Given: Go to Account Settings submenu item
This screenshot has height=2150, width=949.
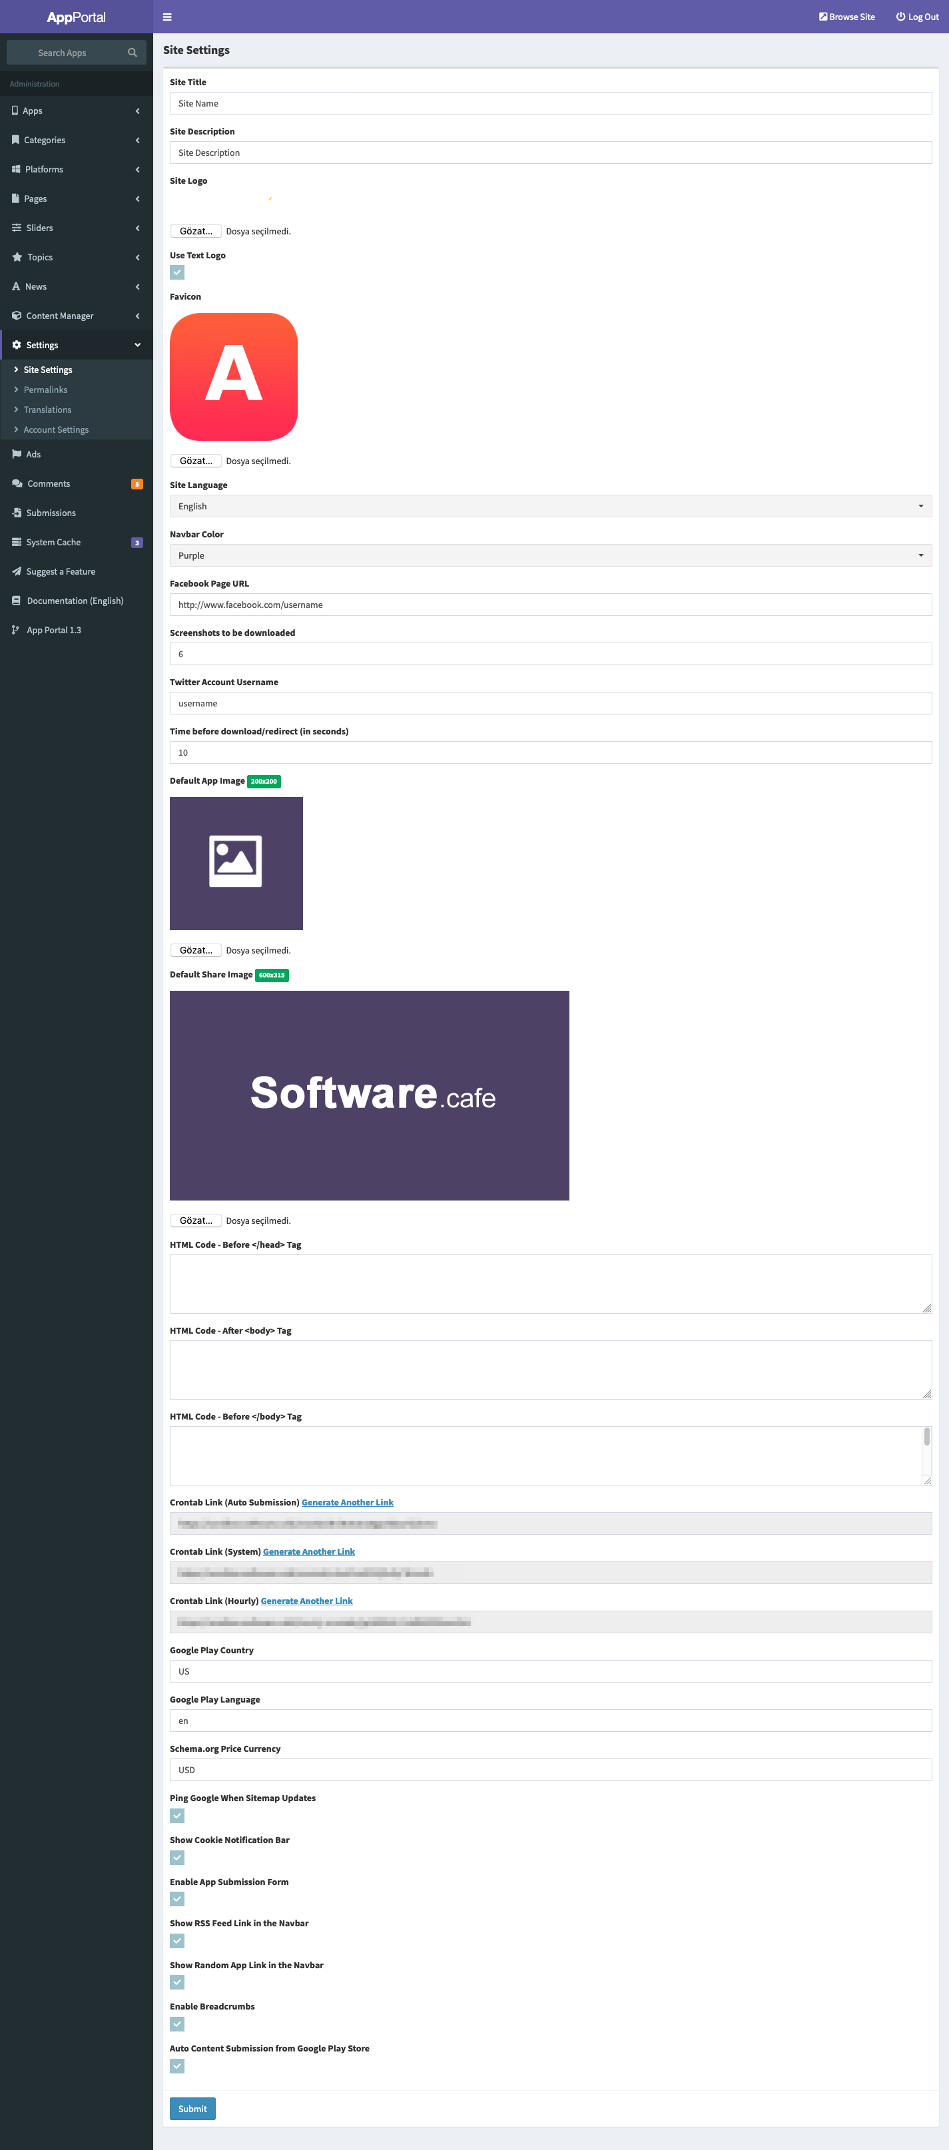Looking at the screenshot, I should click(56, 430).
